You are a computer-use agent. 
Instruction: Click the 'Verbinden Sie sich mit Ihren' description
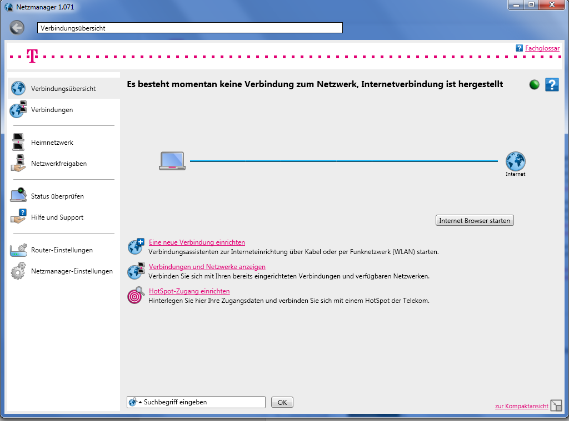289,276
